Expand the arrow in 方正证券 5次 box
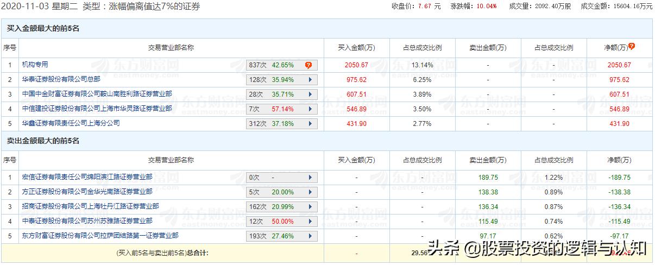655x265 pixels. tap(310, 192)
